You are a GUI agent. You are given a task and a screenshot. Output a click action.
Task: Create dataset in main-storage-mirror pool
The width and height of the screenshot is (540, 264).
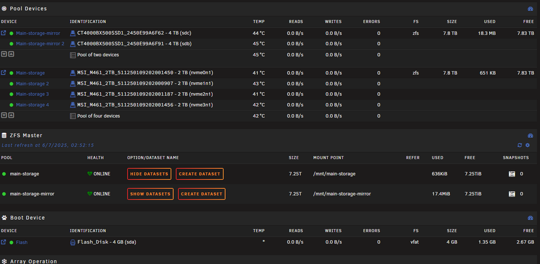[x=201, y=194]
